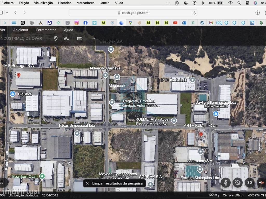
Task: Select the active Google Earth tab
Action: click(x=121, y=23)
